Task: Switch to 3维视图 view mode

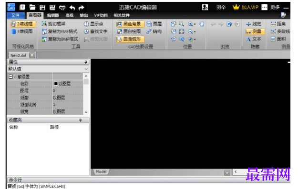Action: (22, 31)
